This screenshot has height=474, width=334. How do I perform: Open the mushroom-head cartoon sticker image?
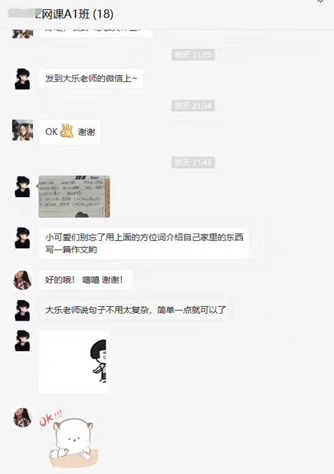[74, 362]
